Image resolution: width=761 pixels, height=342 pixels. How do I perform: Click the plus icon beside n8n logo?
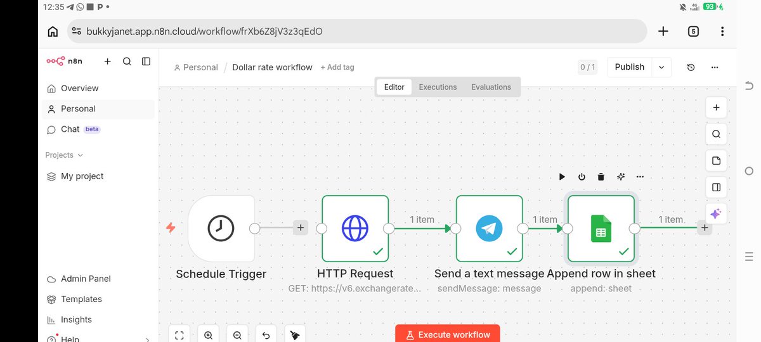tap(107, 61)
